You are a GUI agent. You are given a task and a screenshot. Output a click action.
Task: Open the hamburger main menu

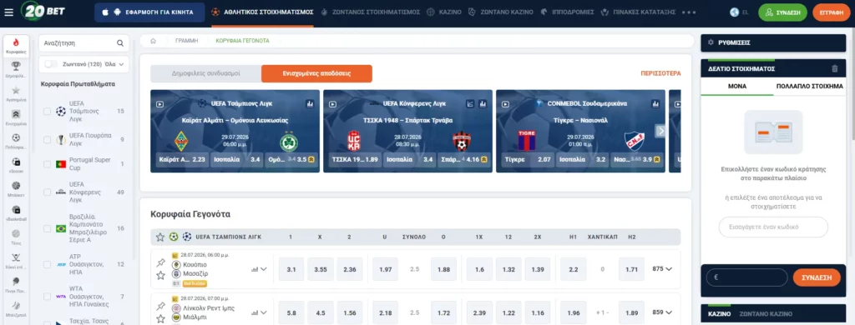click(8, 12)
